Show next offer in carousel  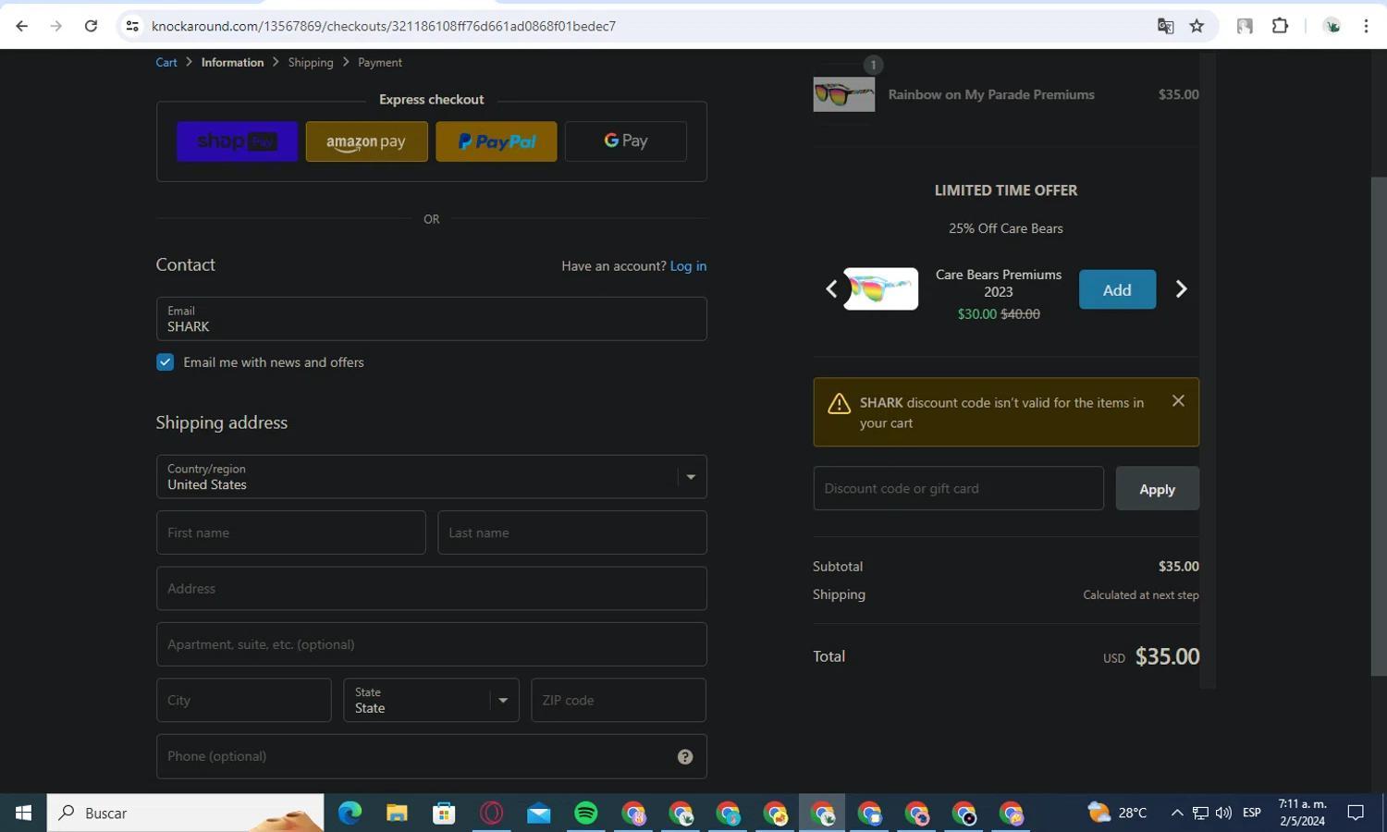click(1181, 289)
